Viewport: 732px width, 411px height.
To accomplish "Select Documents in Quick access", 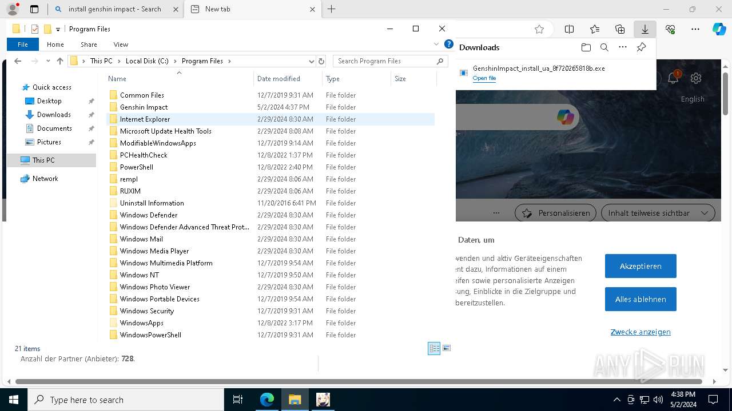I will coord(54,128).
